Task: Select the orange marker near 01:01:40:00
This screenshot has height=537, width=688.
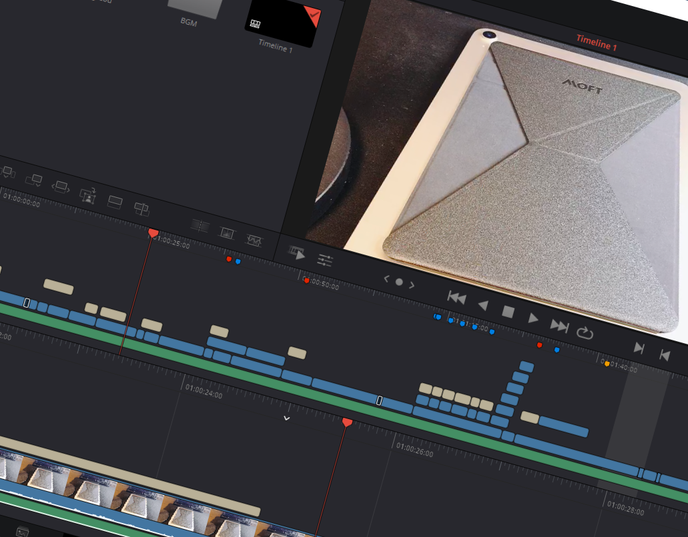Action: pos(607,364)
